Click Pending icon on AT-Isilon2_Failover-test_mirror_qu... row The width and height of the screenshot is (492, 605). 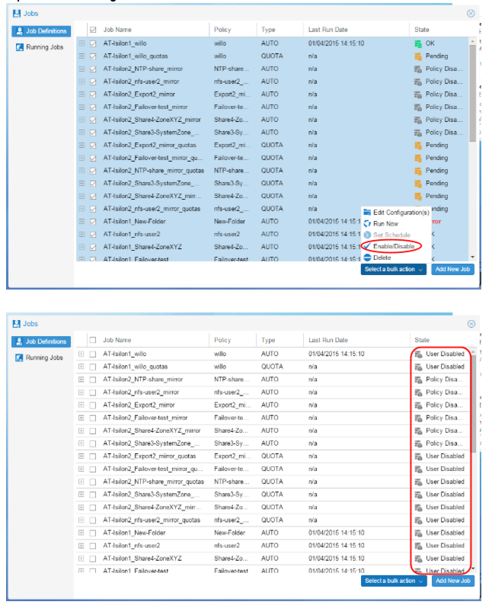click(x=418, y=158)
